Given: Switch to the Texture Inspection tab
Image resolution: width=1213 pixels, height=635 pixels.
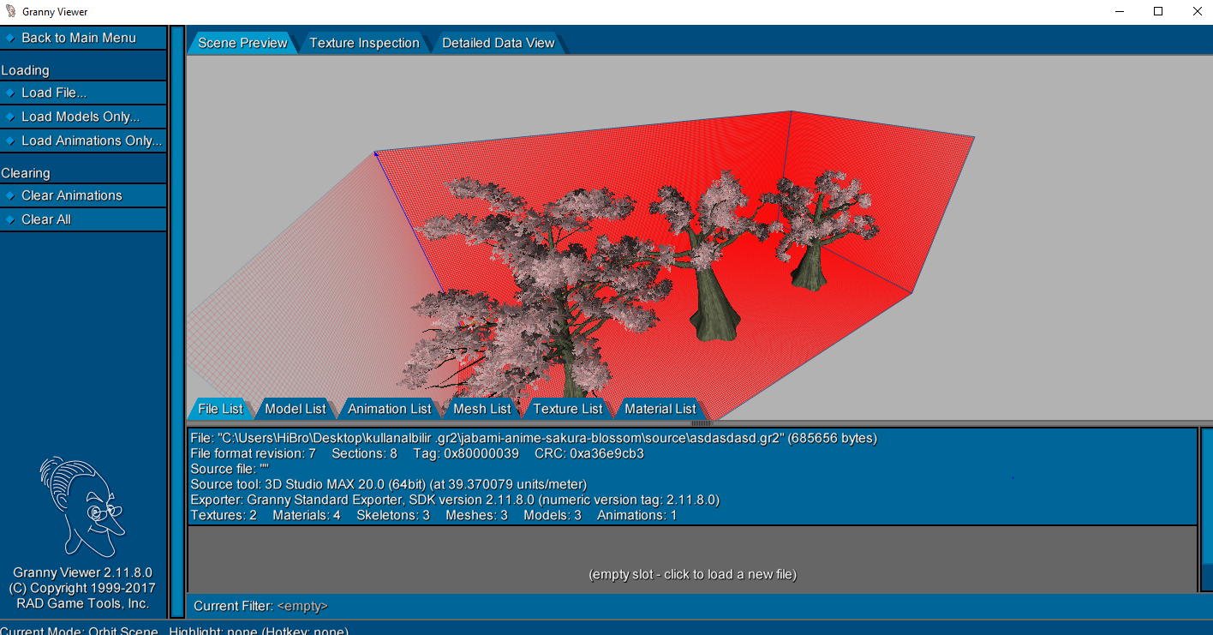Looking at the screenshot, I should tap(364, 42).
